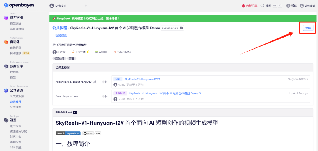Open 资源使用状况 in the sidebar
Viewport: 318px width, 151px height.
(x=19, y=131)
